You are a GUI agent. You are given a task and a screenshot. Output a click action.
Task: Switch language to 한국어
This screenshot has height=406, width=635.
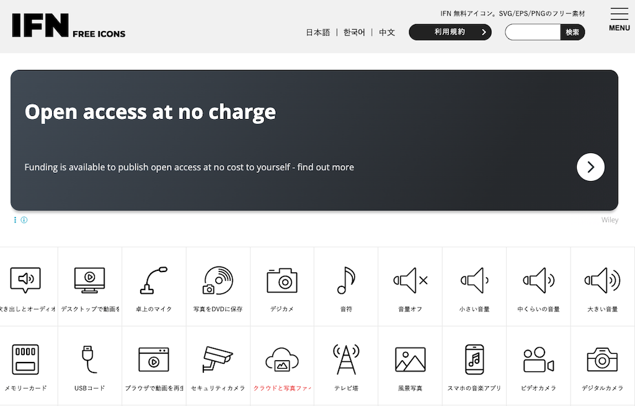tap(354, 32)
